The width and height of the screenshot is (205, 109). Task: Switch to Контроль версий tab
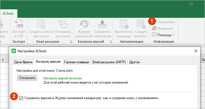[x=48, y=62]
